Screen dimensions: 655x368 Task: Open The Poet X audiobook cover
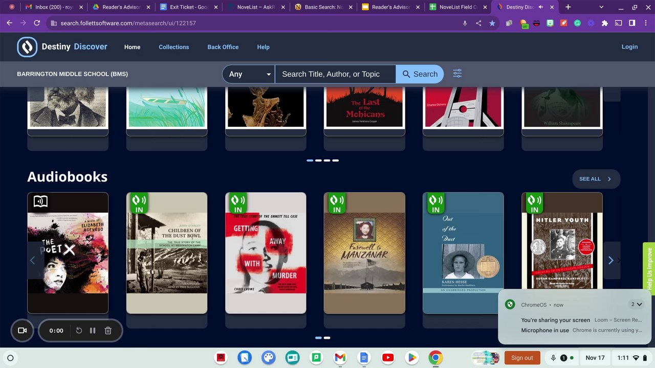[68, 253]
